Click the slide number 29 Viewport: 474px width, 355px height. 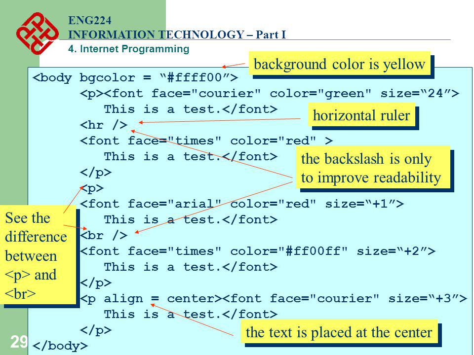(x=19, y=342)
